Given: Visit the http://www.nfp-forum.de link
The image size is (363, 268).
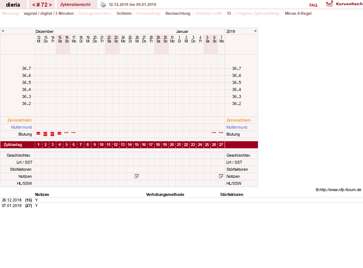Looking at the screenshot, I should [340, 190].
